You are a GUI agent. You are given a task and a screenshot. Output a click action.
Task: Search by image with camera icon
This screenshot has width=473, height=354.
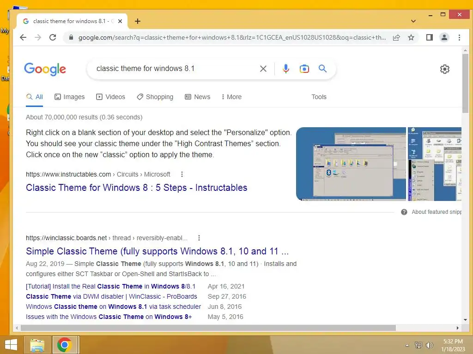pos(304,69)
